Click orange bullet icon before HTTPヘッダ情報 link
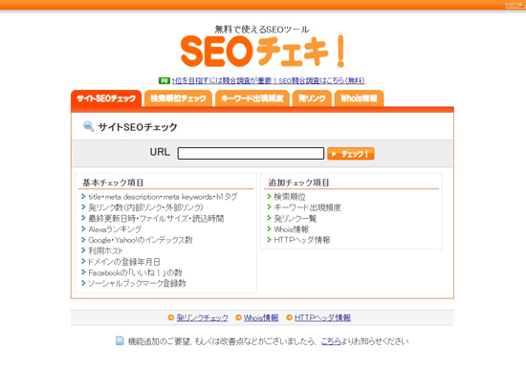 point(289,317)
